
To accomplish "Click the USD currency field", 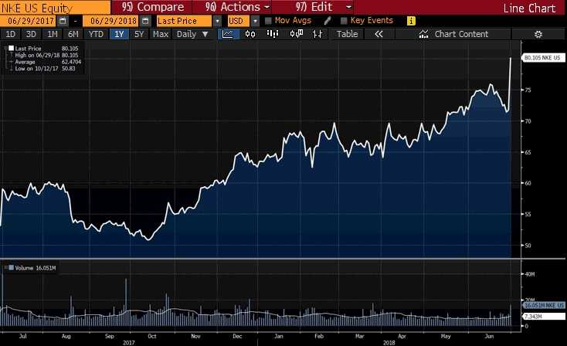I will pos(239,21).
